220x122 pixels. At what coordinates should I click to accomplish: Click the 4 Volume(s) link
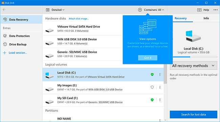[81, 44]
